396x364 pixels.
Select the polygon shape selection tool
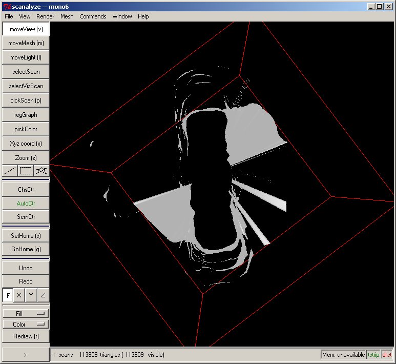coord(41,171)
